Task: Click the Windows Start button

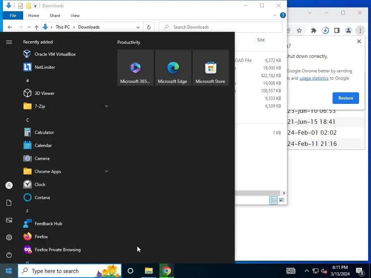Action: tap(9, 271)
